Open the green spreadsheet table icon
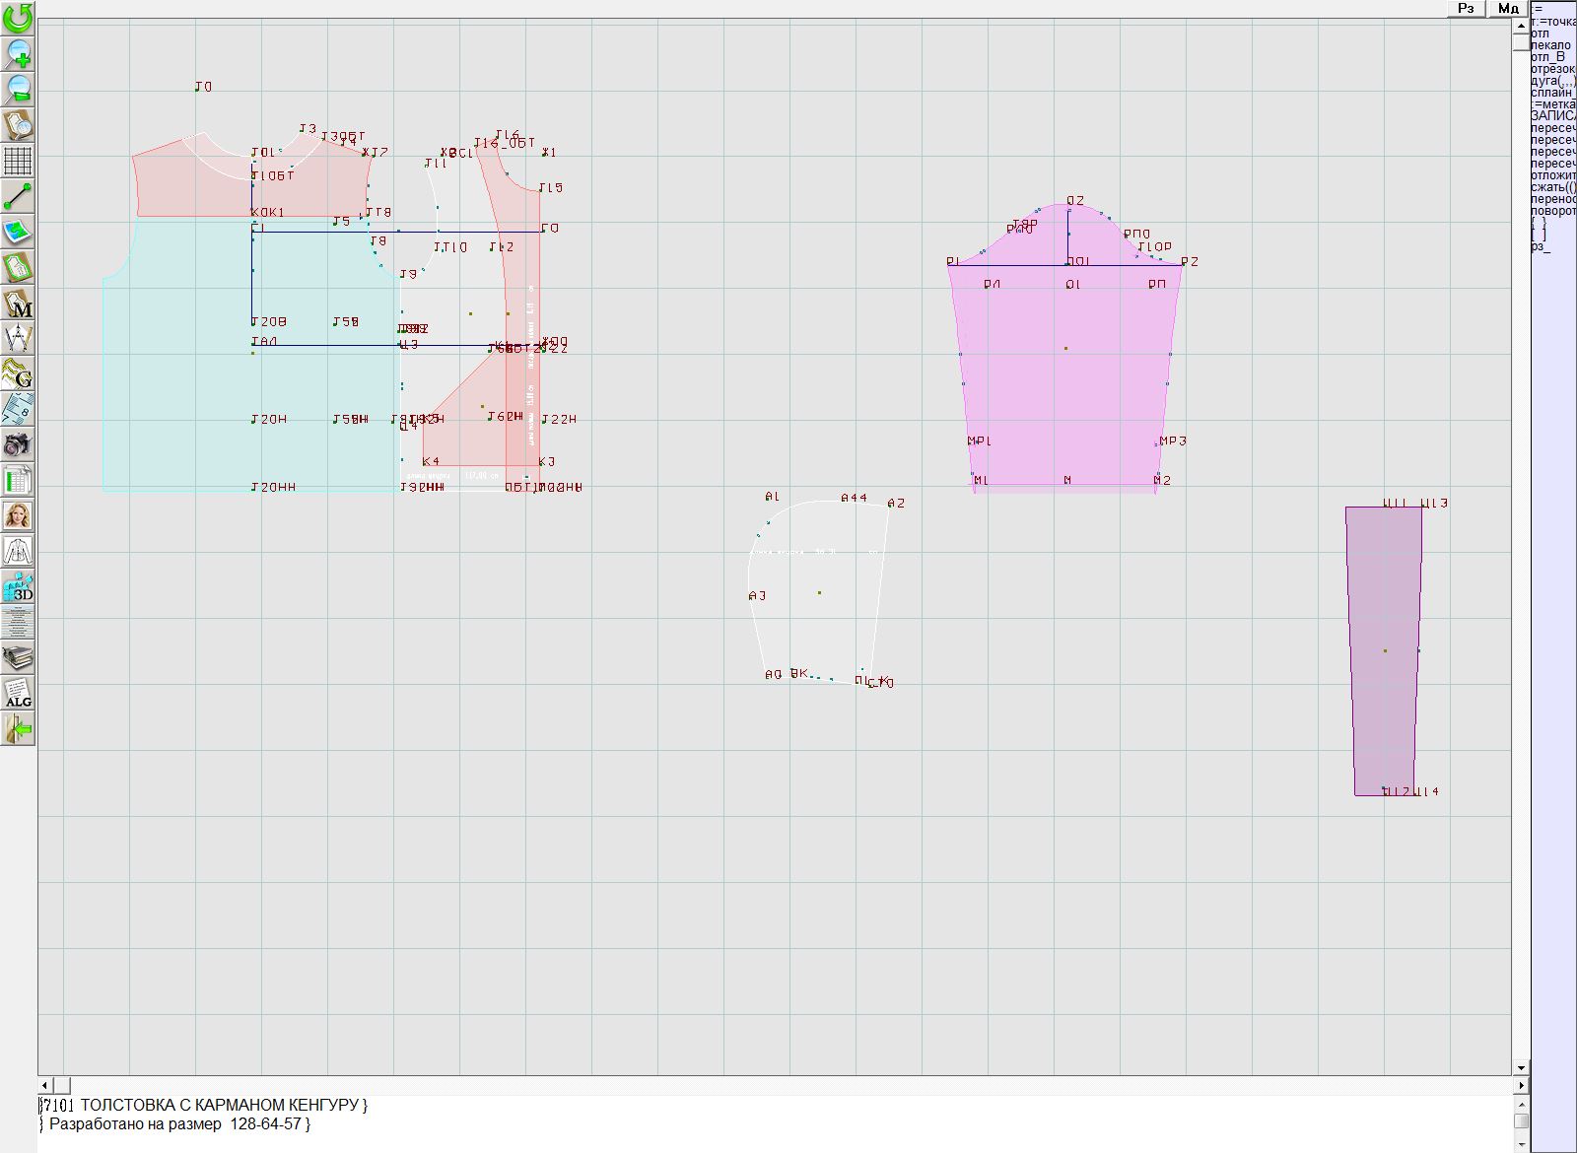 [x=18, y=481]
